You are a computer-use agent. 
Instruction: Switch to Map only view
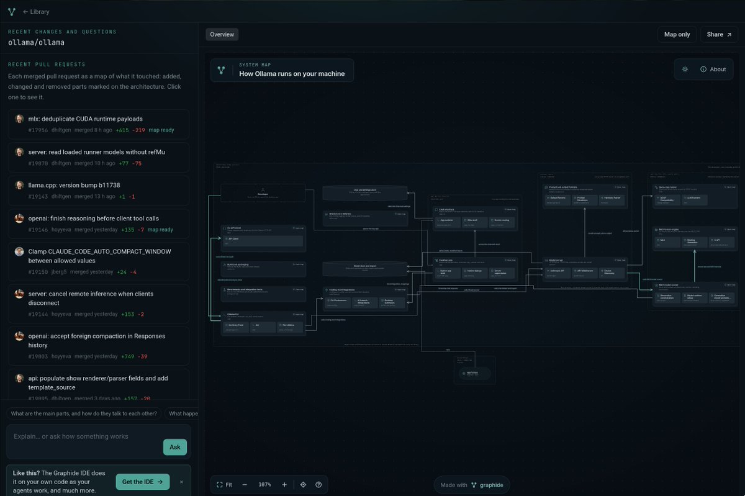point(677,34)
